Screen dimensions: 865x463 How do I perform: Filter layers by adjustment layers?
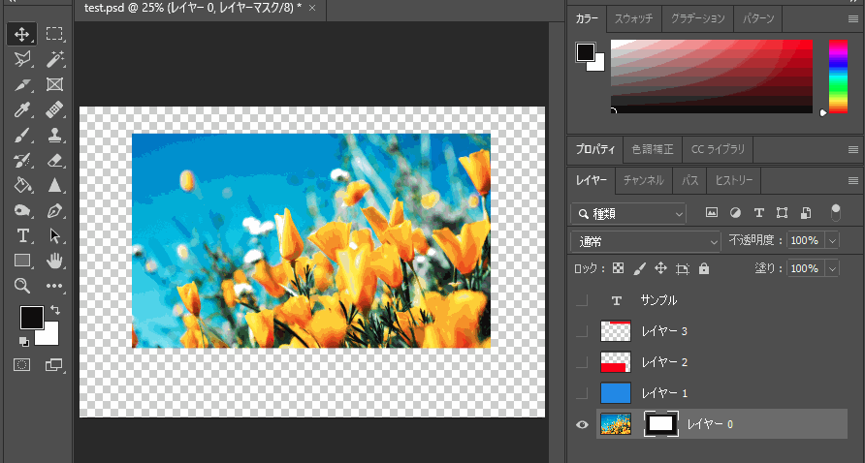(735, 213)
